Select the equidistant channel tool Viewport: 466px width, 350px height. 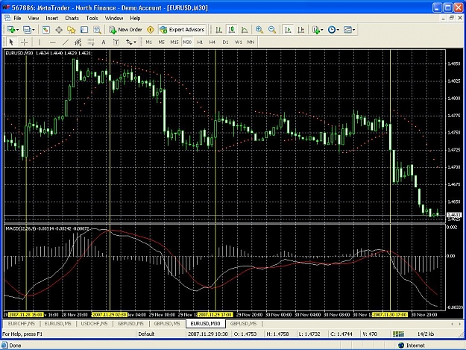pos(78,43)
